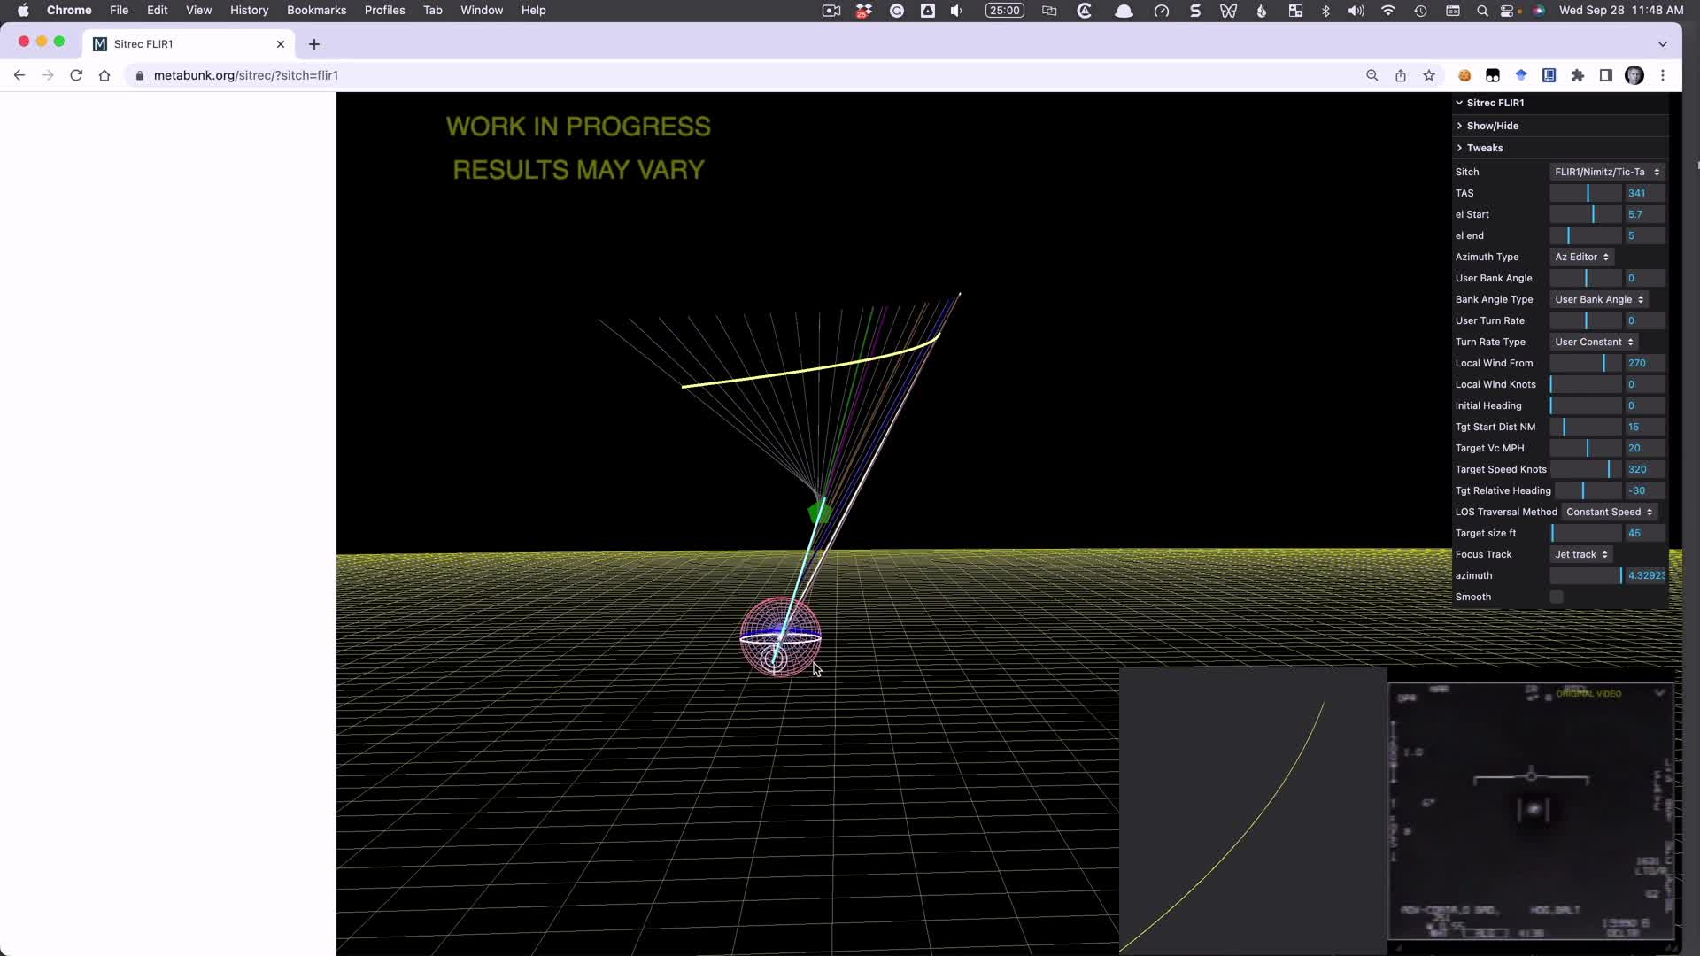Click the browser reload icon
The height and width of the screenshot is (956, 1700).
pos(76,75)
